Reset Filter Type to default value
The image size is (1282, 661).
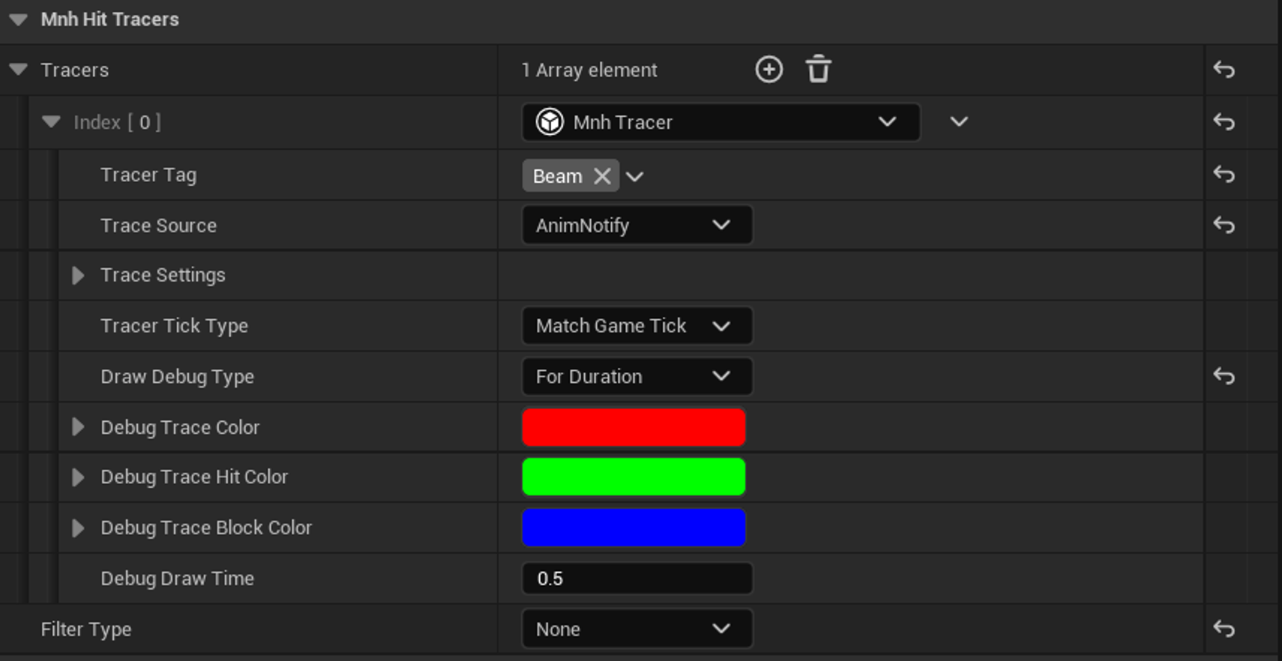click(x=1224, y=629)
